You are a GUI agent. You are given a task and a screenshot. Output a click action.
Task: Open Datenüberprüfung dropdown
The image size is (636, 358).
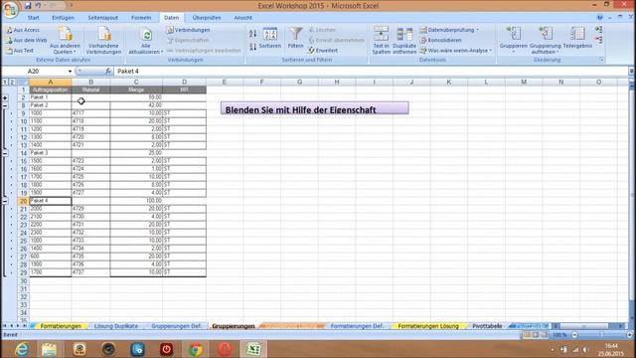[x=449, y=30]
